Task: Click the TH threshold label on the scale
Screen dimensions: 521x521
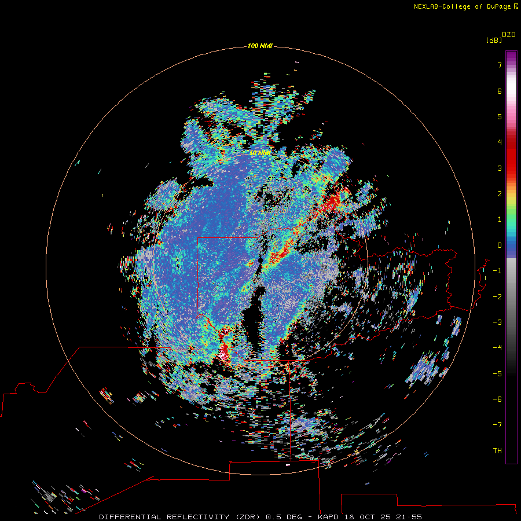Action: point(497,451)
